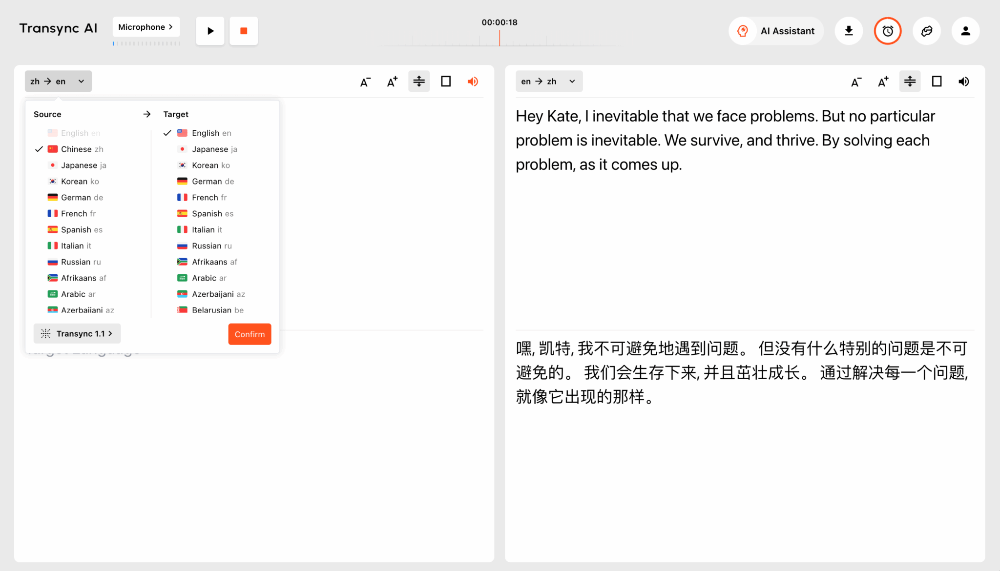Click AI Assistant brain icon
This screenshot has height=571, width=1000.
(x=743, y=31)
